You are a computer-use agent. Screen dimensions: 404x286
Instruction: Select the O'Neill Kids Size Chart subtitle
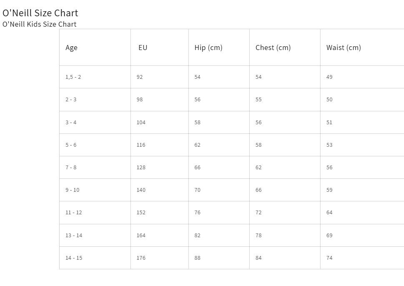tap(40, 24)
